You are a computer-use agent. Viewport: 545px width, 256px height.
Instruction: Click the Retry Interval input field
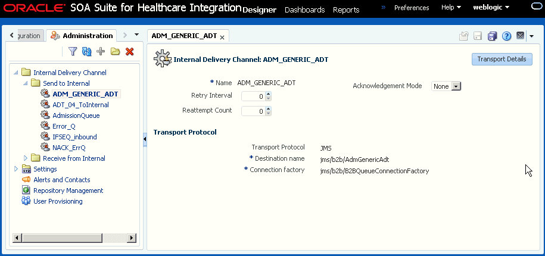coord(253,96)
